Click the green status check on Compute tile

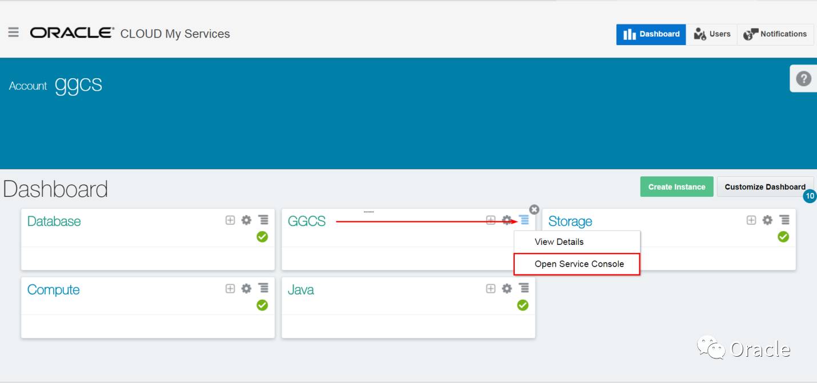[262, 305]
